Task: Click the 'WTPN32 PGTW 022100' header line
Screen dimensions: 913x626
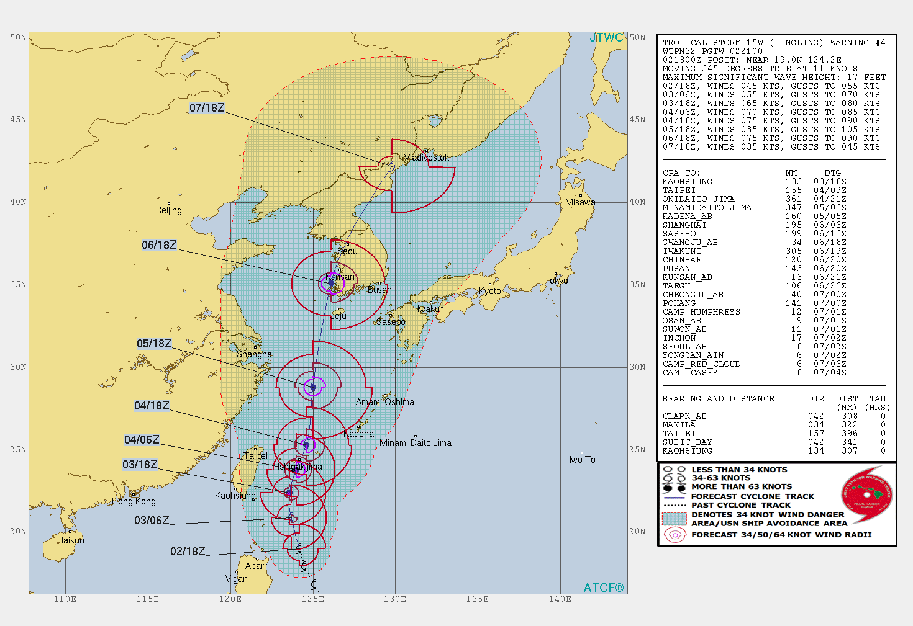Action: (x=712, y=51)
